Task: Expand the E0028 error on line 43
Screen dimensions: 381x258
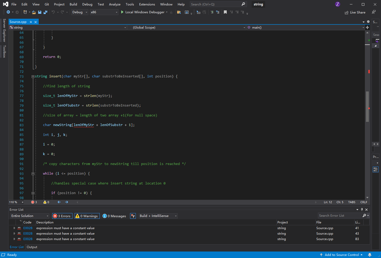Action: pos(14,234)
